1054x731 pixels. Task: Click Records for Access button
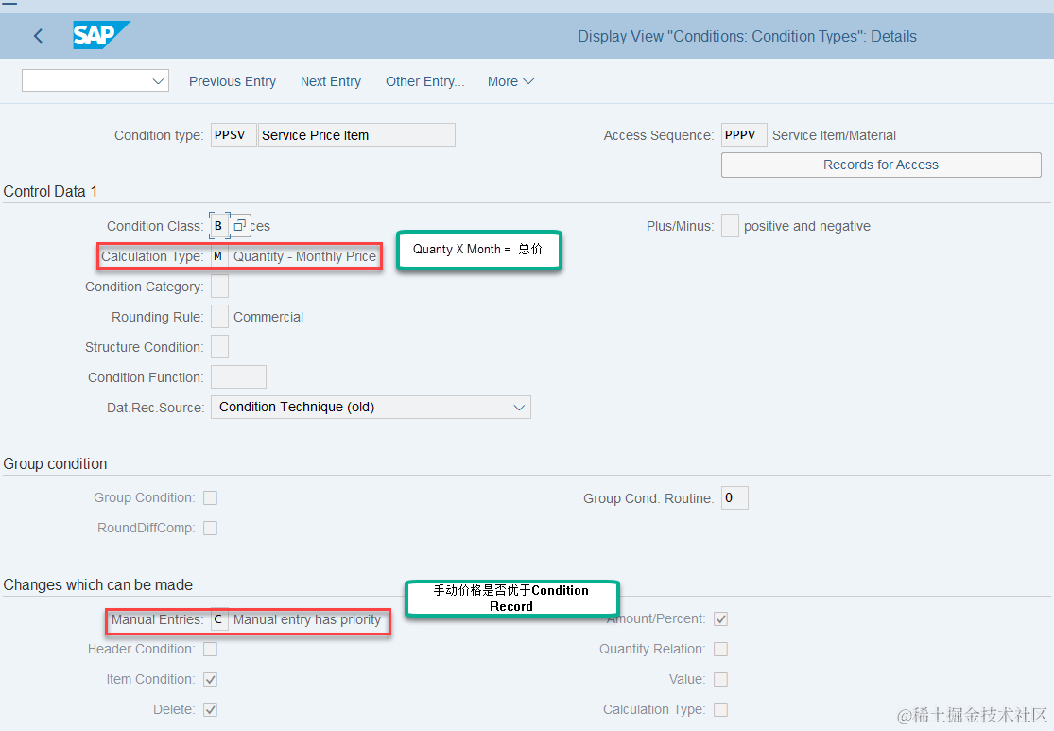coord(881,165)
